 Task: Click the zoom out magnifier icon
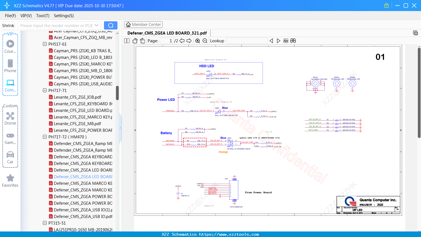[x=205, y=41]
